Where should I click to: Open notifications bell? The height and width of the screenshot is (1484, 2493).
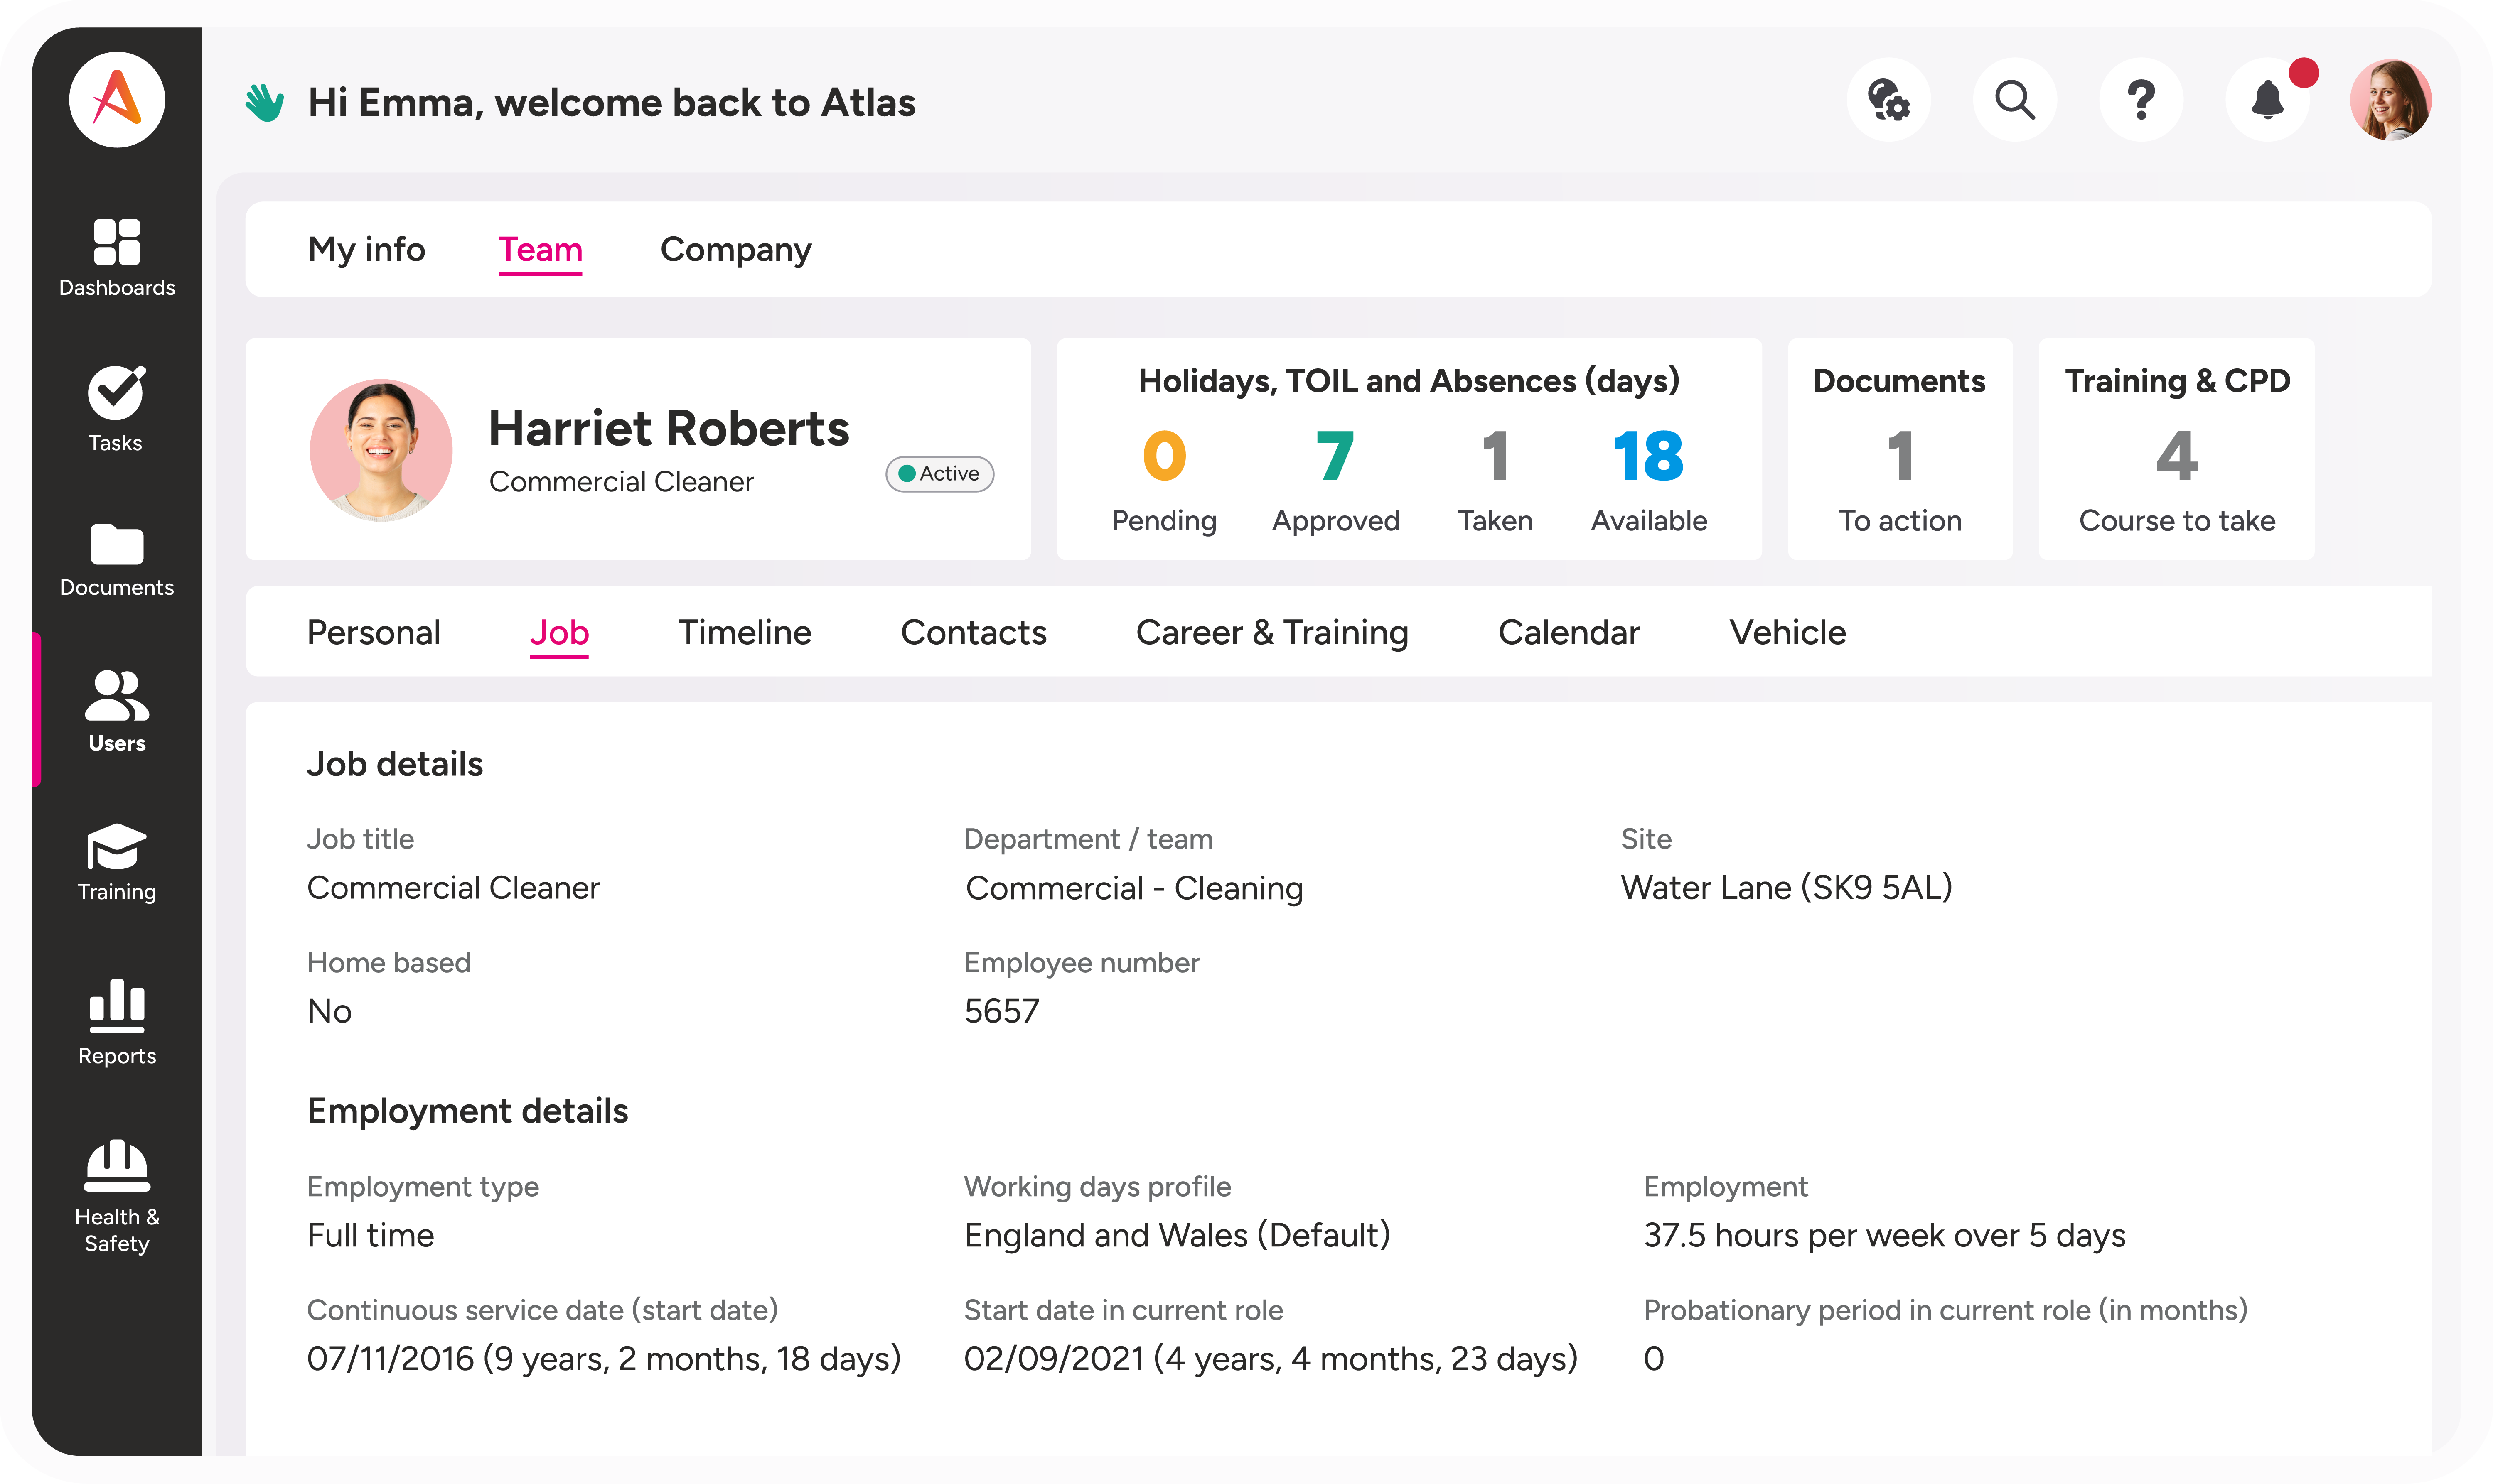point(2268,100)
